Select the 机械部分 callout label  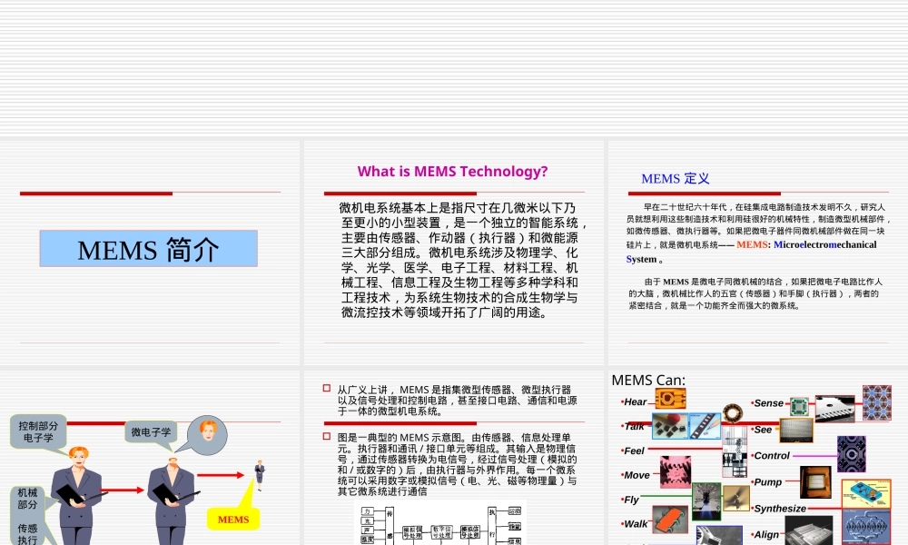[x=27, y=499]
